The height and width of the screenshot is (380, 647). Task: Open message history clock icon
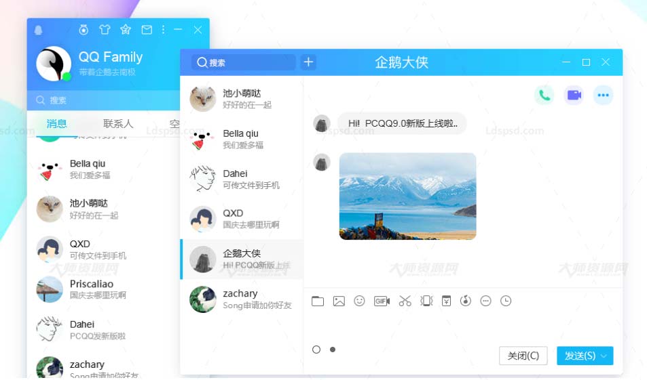[x=506, y=301]
